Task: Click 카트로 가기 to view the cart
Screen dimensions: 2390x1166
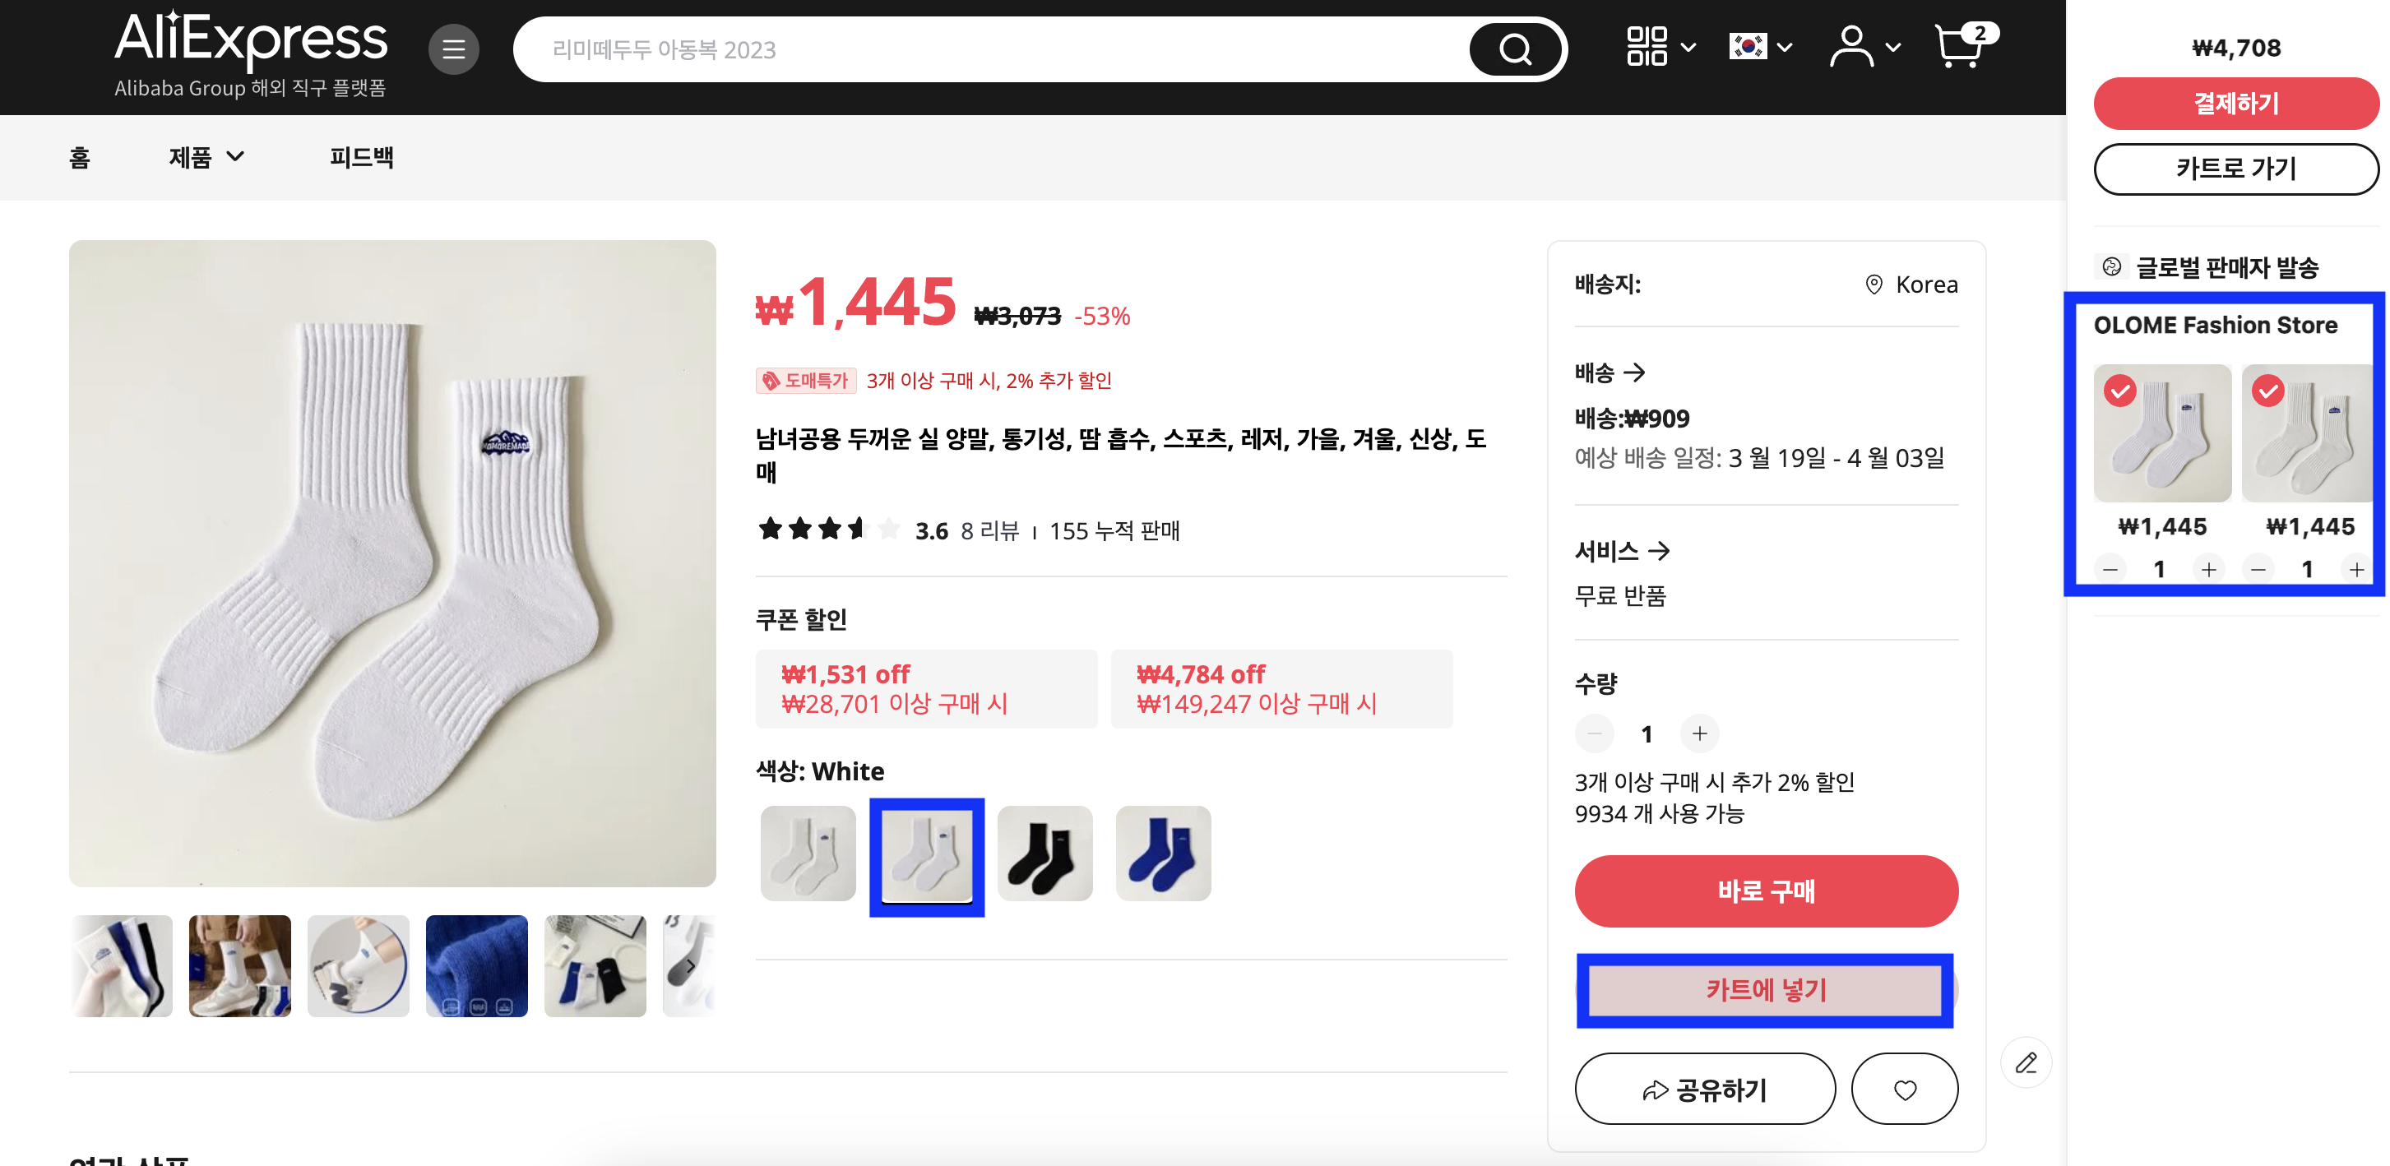Action: click(2236, 169)
